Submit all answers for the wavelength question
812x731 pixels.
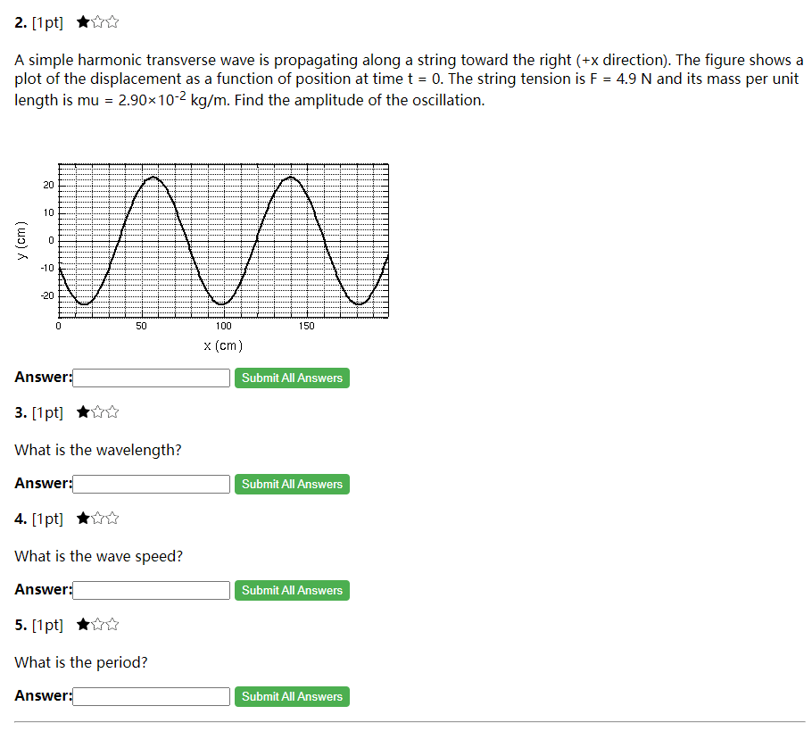tap(292, 484)
